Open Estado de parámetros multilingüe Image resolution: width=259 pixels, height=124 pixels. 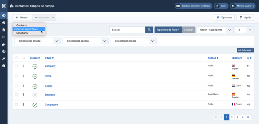[x=194, y=6]
